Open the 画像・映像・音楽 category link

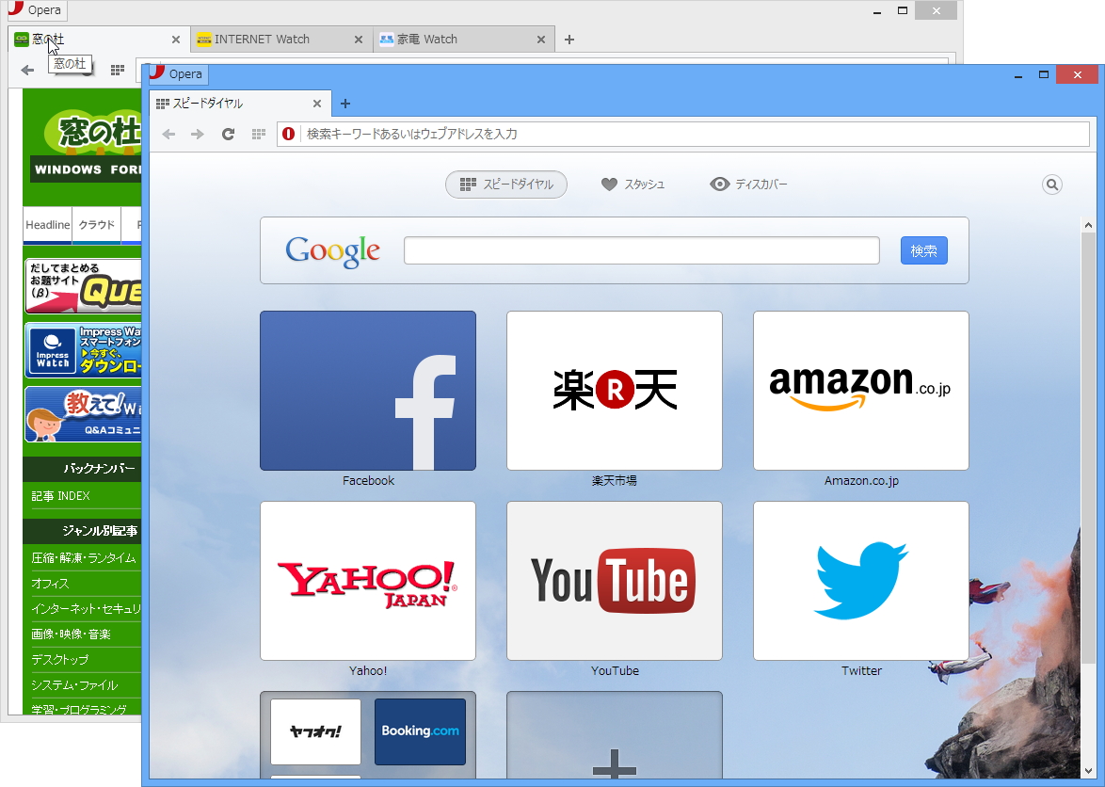71,634
